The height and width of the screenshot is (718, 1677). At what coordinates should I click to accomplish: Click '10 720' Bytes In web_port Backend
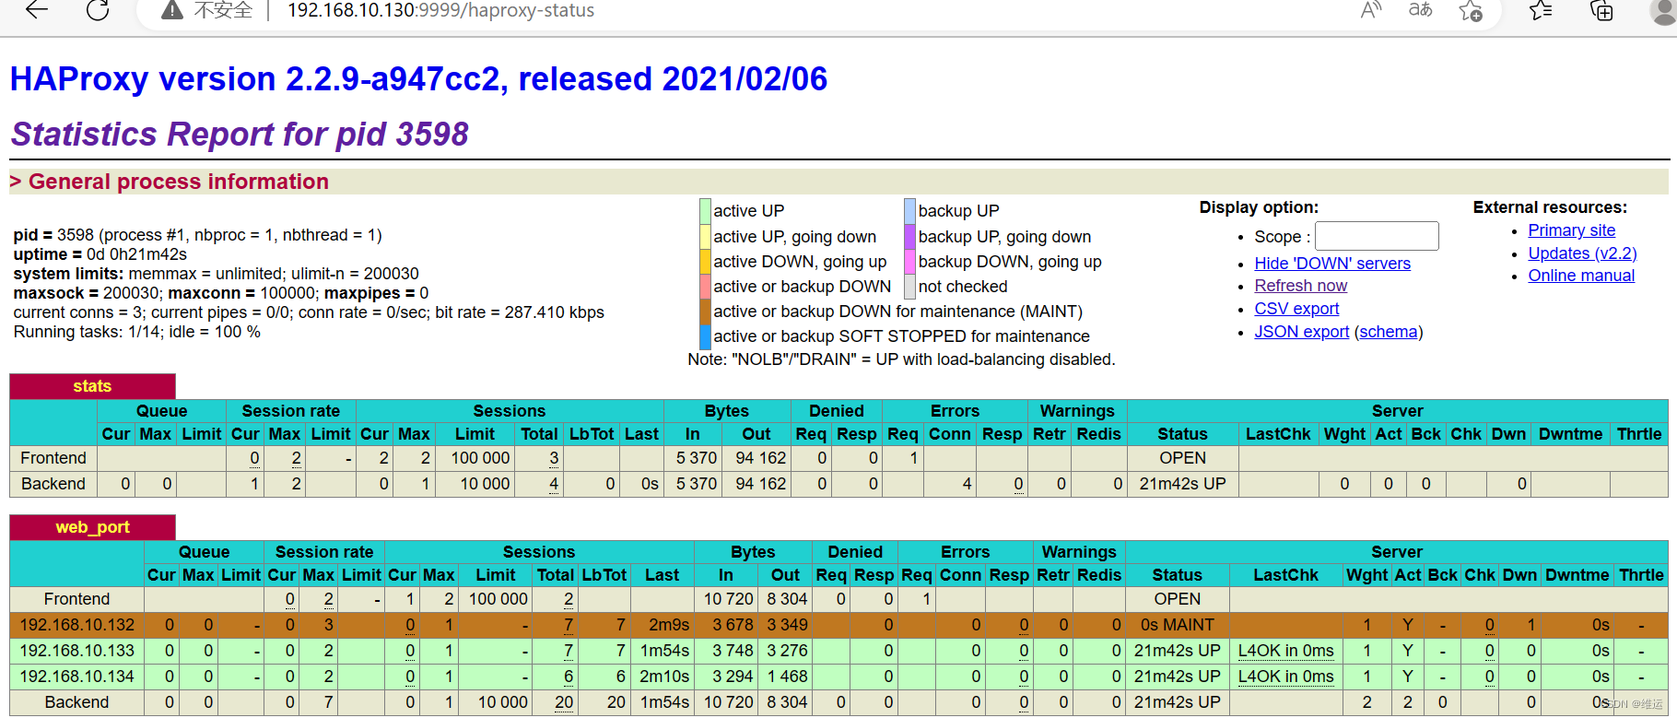click(x=728, y=702)
